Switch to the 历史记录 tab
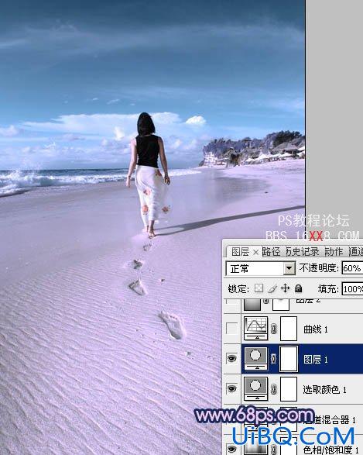The width and height of the screenshot is (363, 455). coord(303,252)
